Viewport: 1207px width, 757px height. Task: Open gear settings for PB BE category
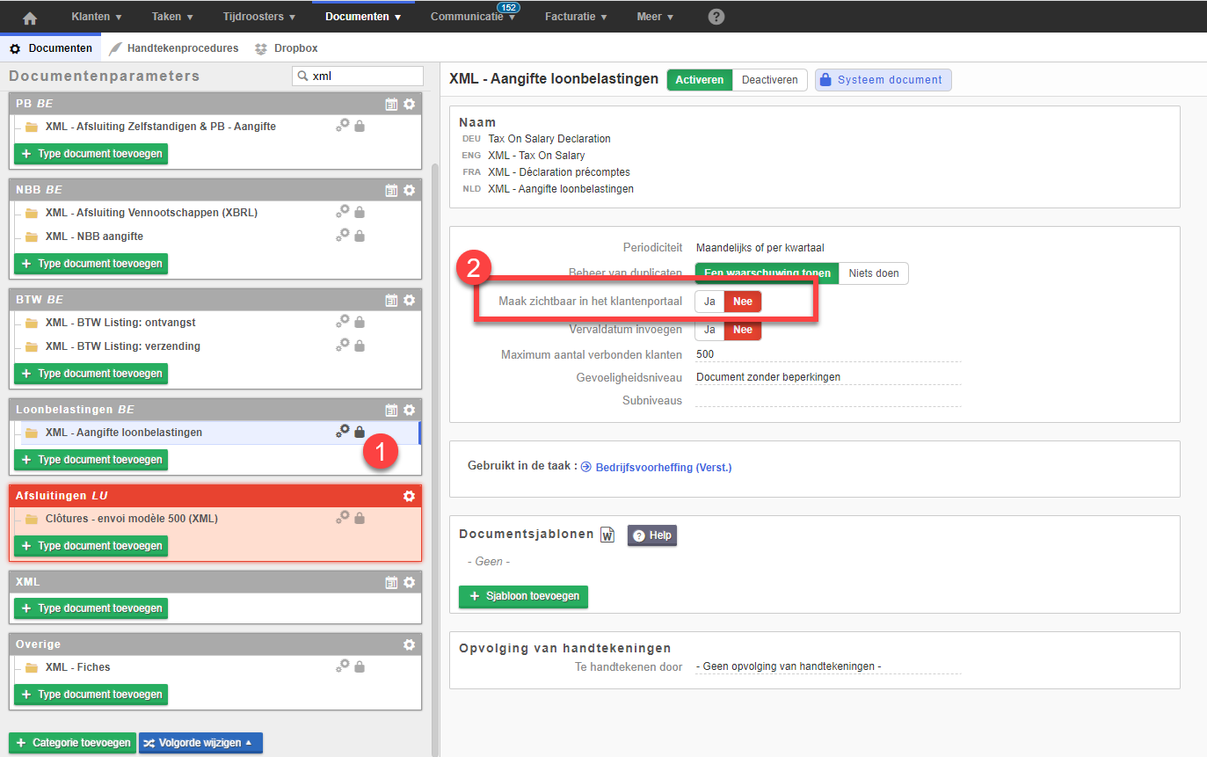(409, 104)
